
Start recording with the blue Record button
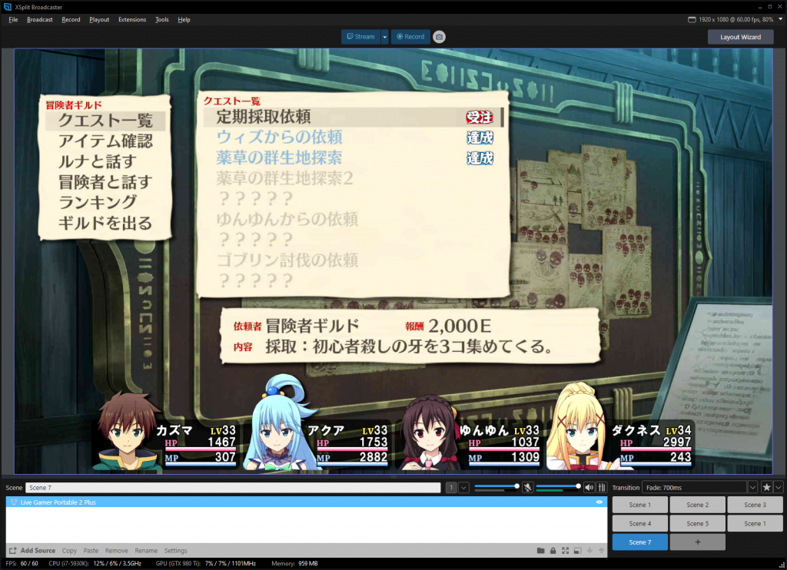(410, 37)
